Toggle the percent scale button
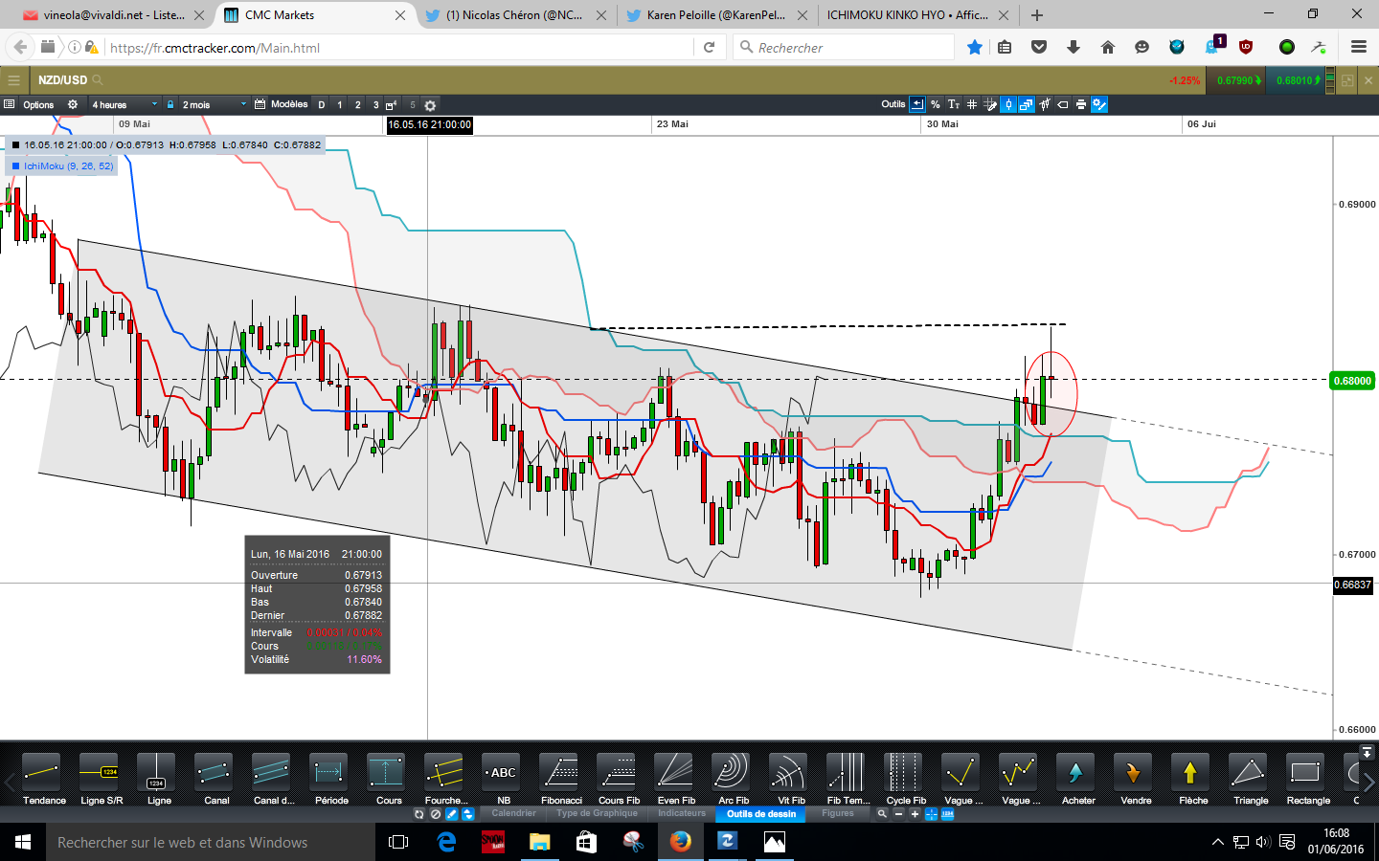This screenshot has width=1379, height=861. click(x=936, y=104)
